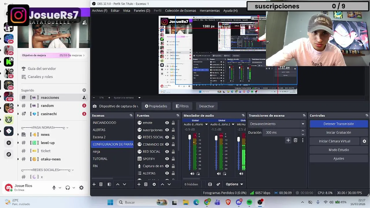The width and height of the screenshot is (370, 208).
Task: Open the Paneles (D) menu
Action: pyautogui.click(x=142, y=11)
